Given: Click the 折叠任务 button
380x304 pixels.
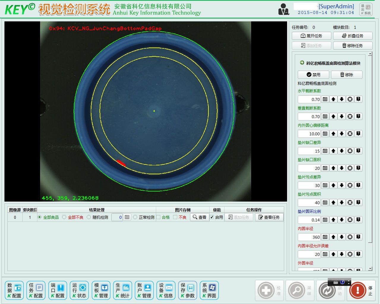Looking at the screenshot, I should (353, 36).
